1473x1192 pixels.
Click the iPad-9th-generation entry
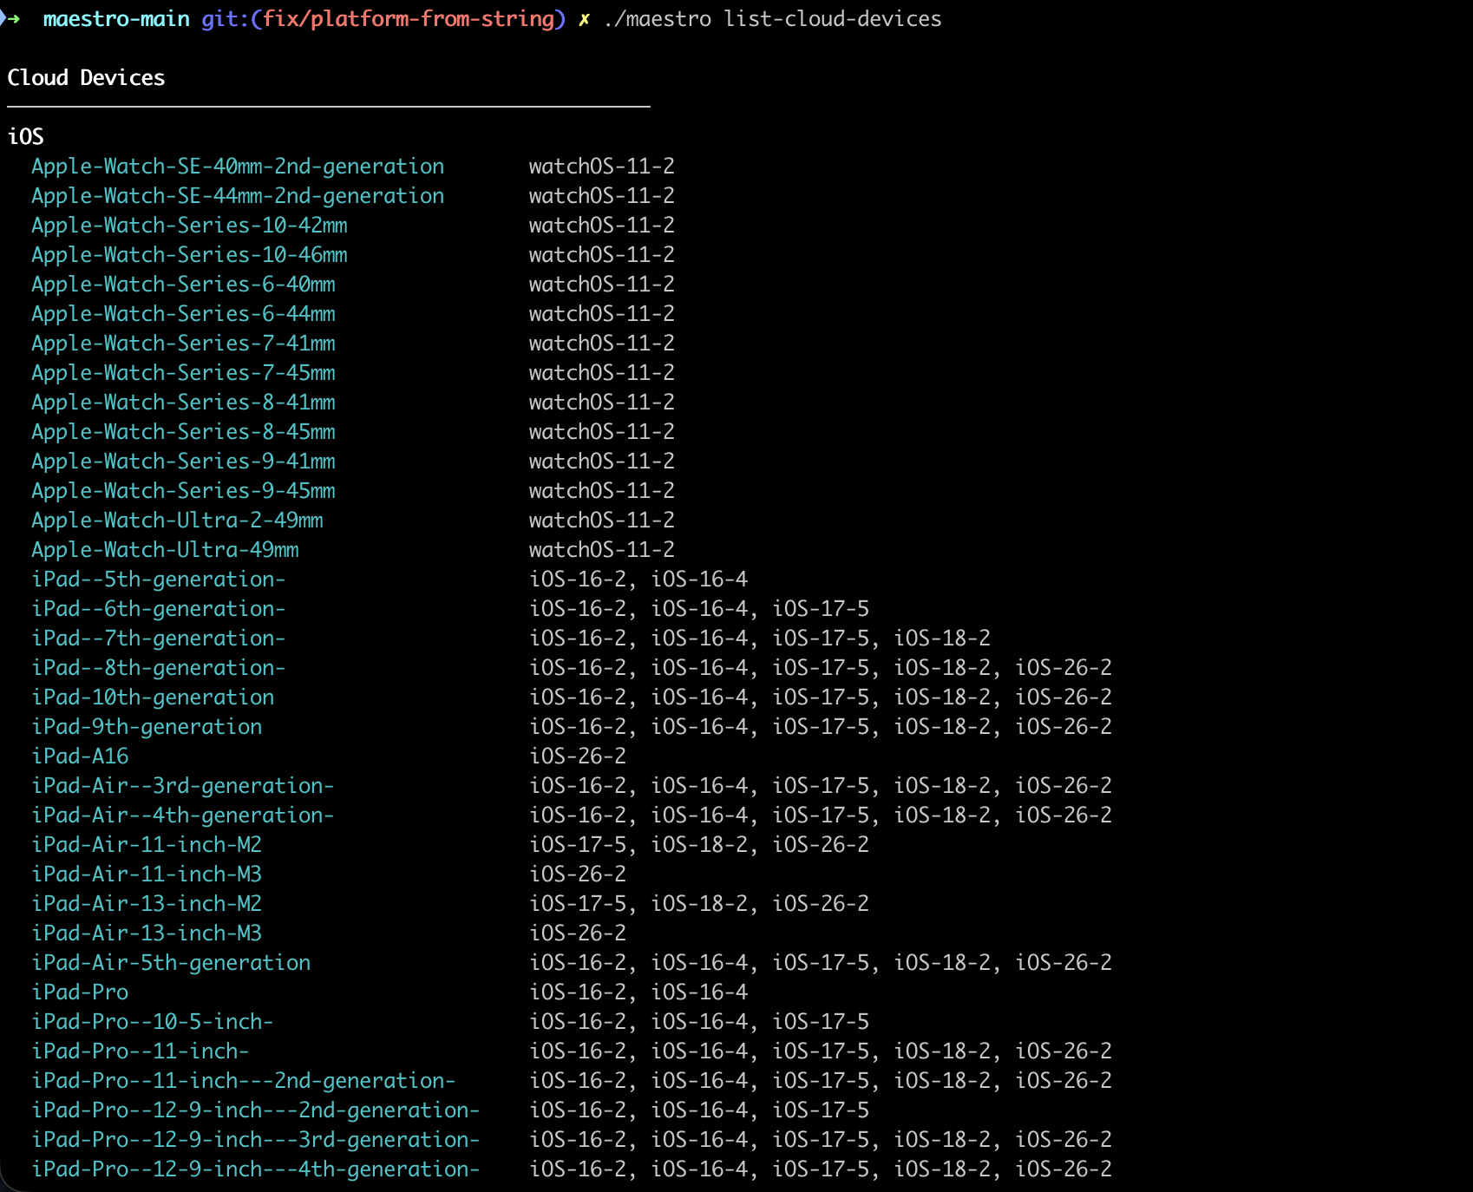pos(147,727)
